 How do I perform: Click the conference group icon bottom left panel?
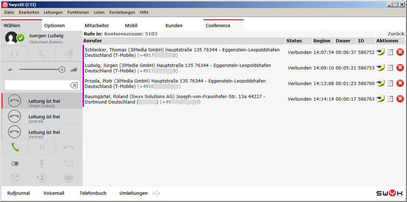coord(68,177)
